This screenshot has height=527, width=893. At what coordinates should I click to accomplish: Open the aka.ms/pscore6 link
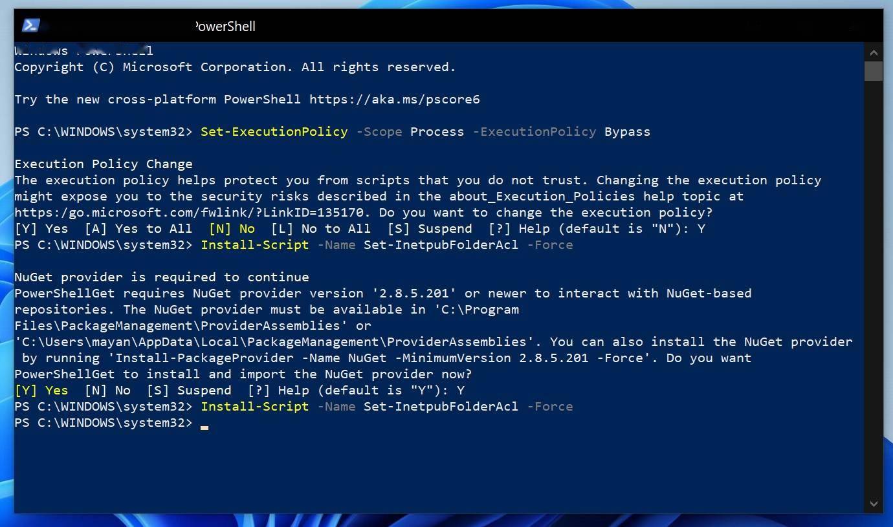[395, 100]
